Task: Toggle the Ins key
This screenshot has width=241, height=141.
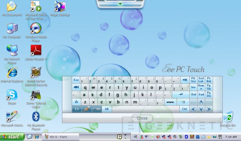Action: click(193, 87)
